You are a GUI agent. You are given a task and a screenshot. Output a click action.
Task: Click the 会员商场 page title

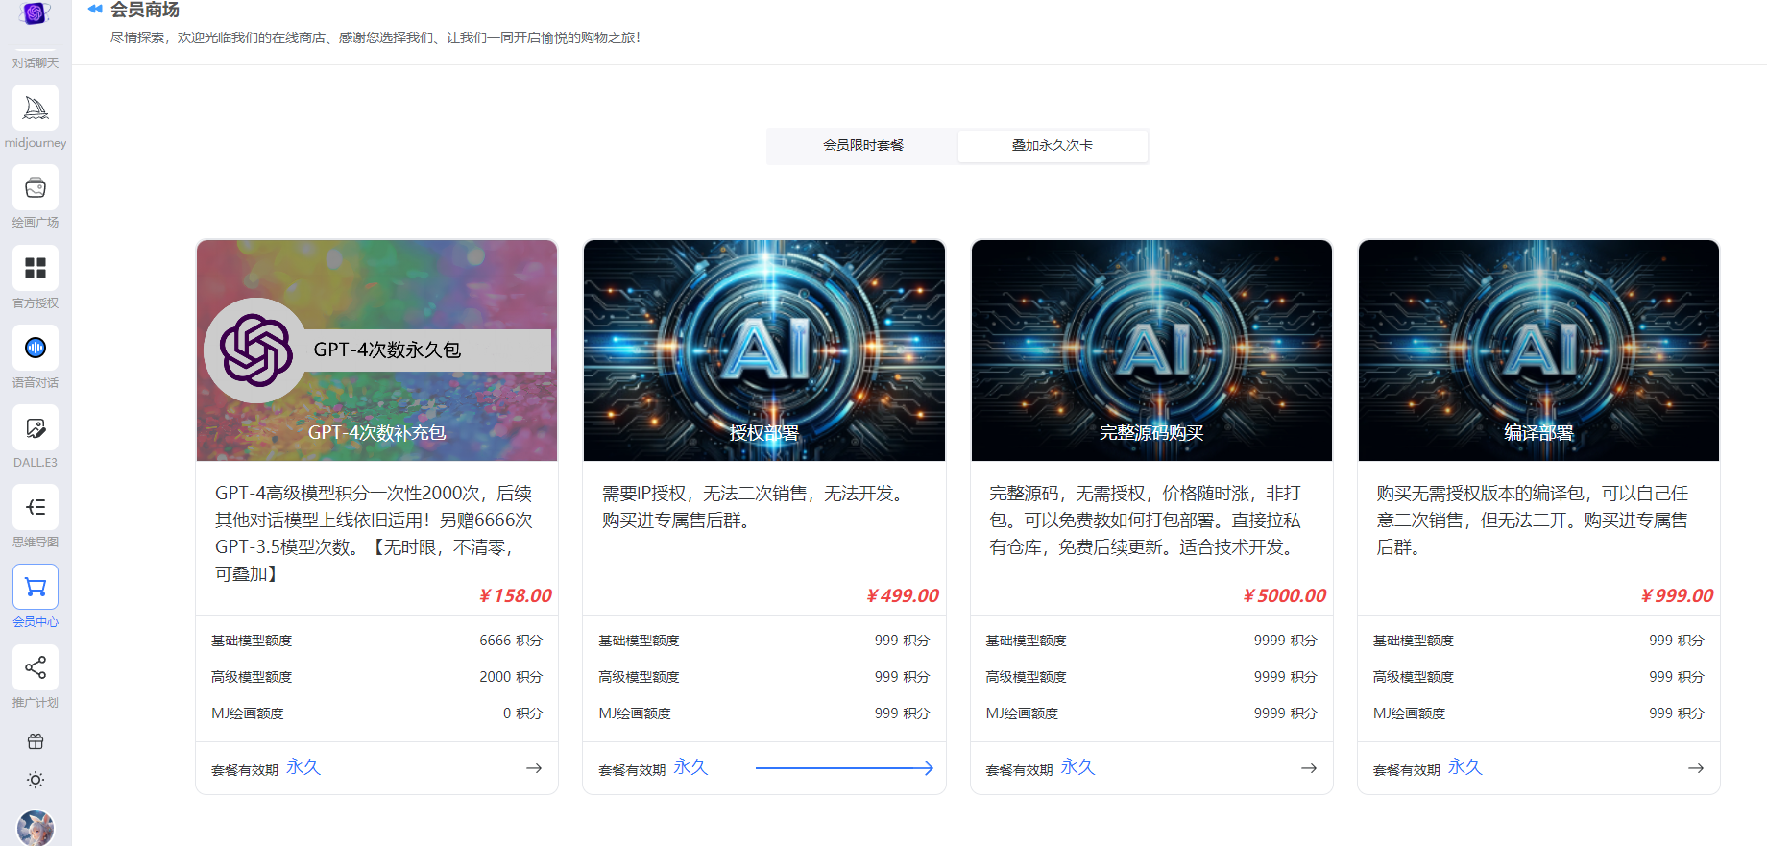[145, 10]
